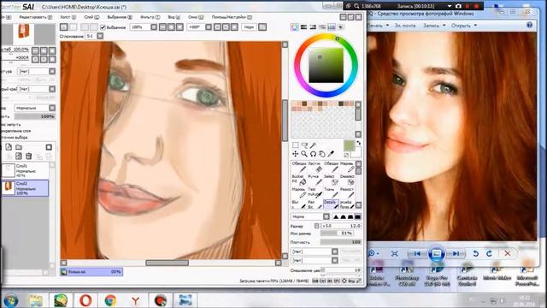Select the Слой2 layer
547x308 pixels.
(x=25, y=188)
